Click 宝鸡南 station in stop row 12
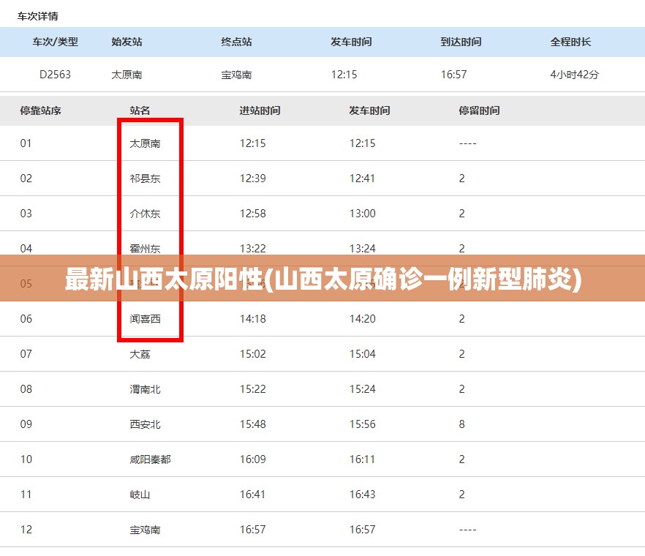Screen dimensions: 645x556 145,529
